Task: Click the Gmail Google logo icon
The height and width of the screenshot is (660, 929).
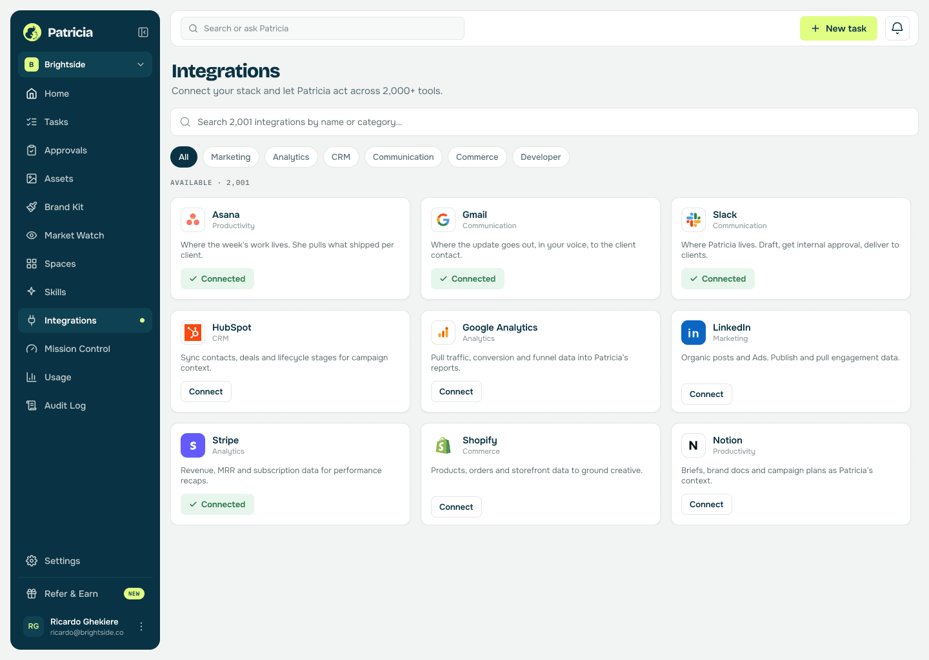Action: pyautogui.click(x=443, y=220)
